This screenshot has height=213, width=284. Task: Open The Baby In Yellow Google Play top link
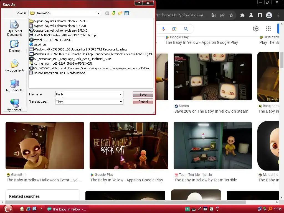pos(202,42)
